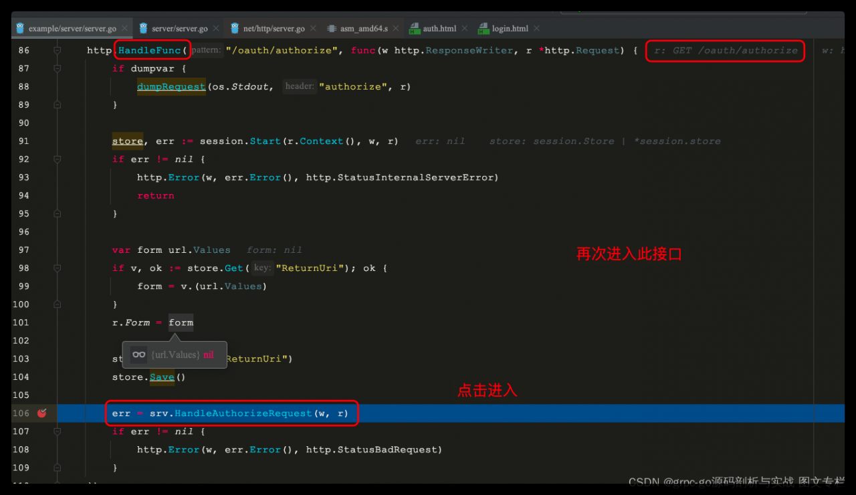
Task: Click the glasses watch icon in the value popup
Action: 139,355
